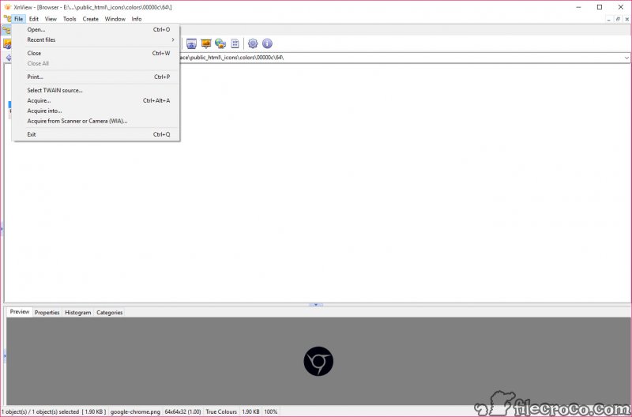Start the slideshow from the toolbar icon
Image resolution: width=632 pixels, height=417 pixels.
206,43
